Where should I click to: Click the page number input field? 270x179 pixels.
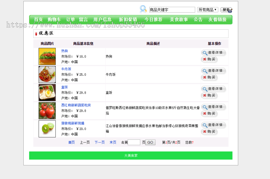[134, 142]
